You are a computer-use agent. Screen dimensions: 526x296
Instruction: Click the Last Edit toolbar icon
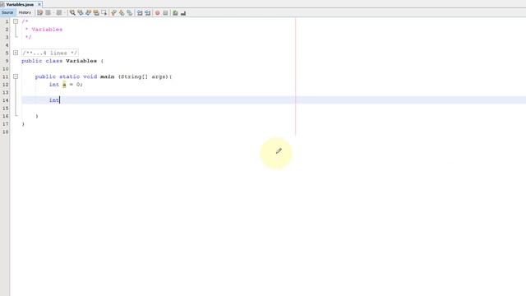coord(40,13)
